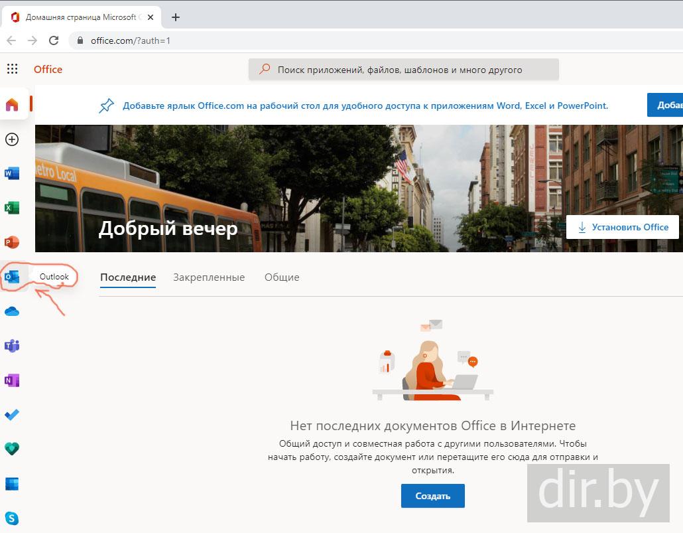Focus the Office search input field
The image size is (683, 533).
(x=403, y=69)
